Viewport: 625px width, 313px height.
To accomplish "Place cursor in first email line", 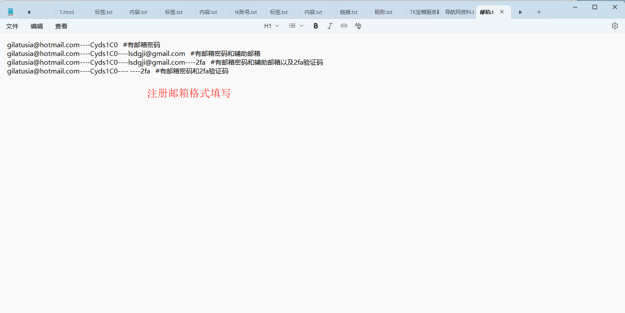I will pos(61,45).
